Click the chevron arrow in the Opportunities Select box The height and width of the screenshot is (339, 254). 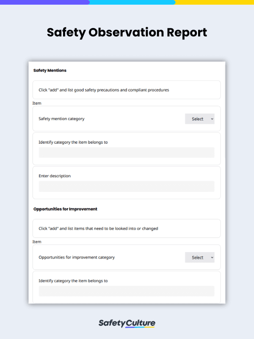212,258
